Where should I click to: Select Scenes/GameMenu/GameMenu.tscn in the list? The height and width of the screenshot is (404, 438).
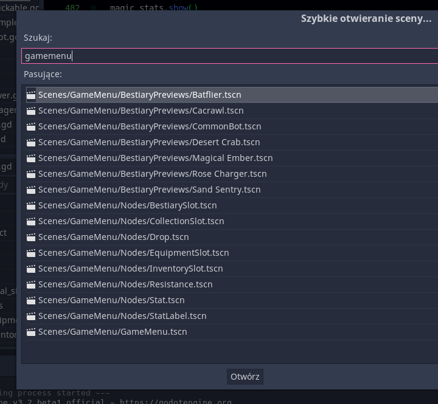coord(232,332)
